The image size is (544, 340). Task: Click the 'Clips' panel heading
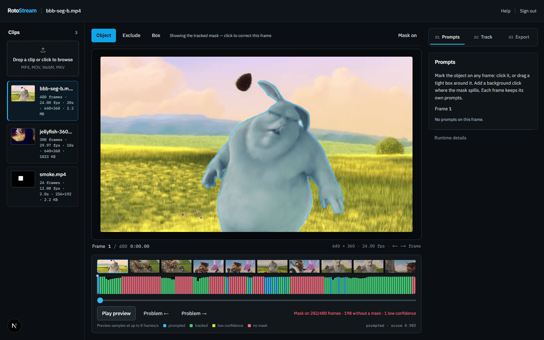point(14,32)
